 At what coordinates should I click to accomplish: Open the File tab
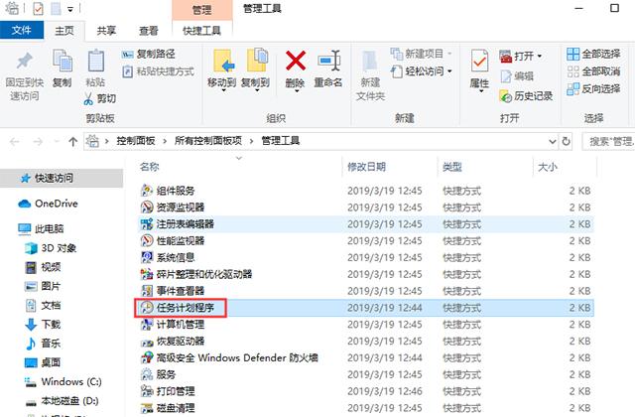coord(22,30)
